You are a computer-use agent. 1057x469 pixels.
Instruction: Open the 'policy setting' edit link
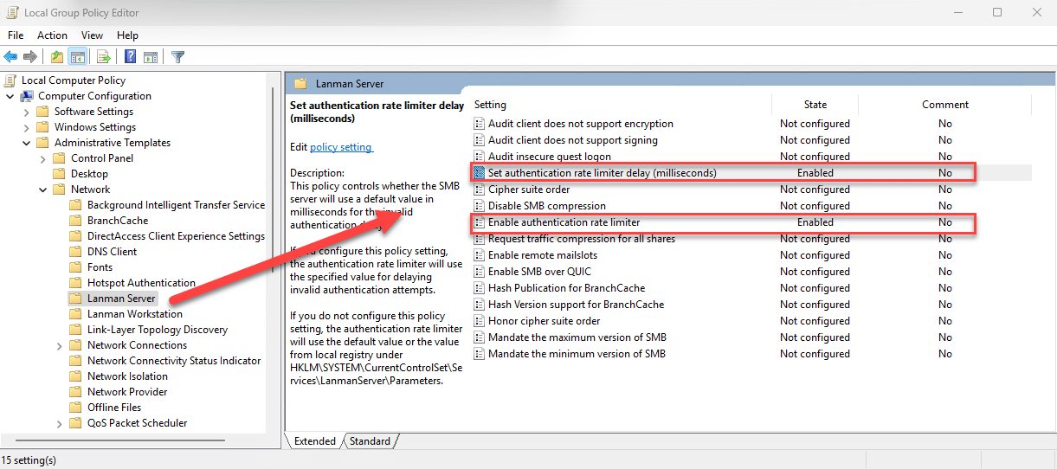(341, 147)
